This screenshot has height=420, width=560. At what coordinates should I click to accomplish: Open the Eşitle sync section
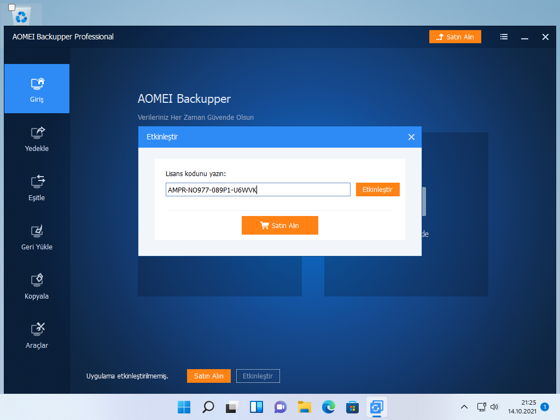click(x=37, y=188)
